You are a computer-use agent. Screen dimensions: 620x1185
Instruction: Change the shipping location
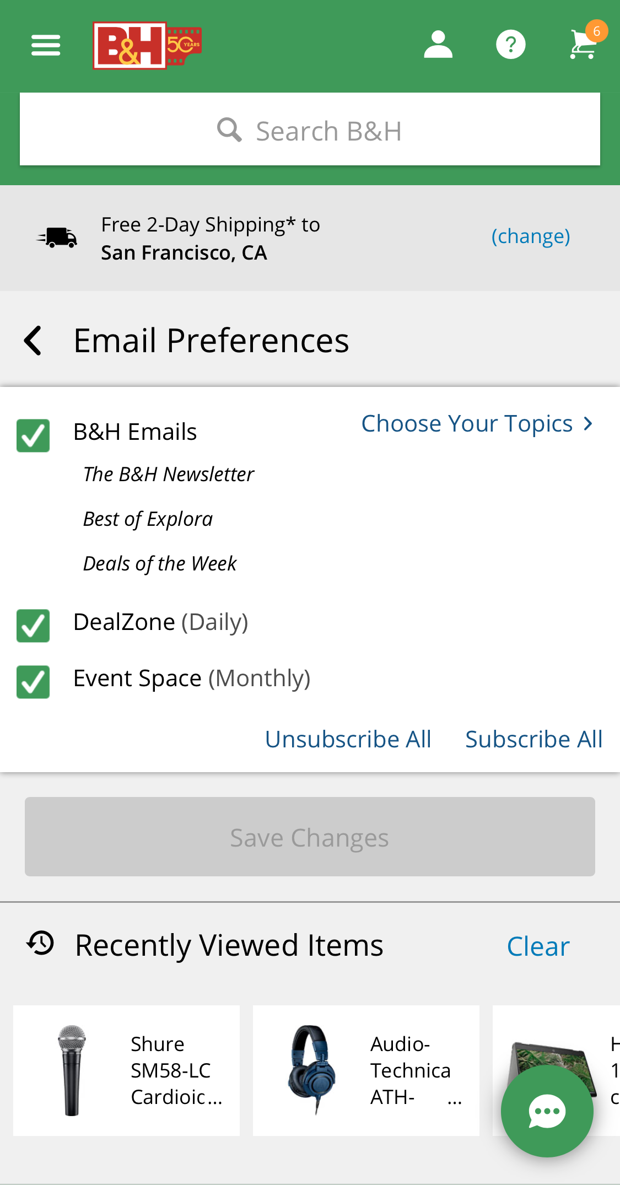[530, 236]
